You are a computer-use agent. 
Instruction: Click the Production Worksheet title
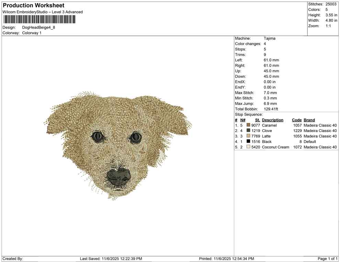[x=34, y=6]
